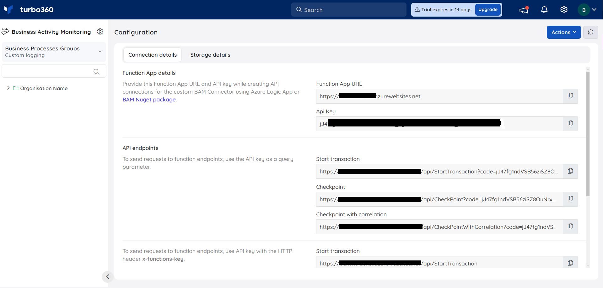The height and width of the screenshot is (288, 603).
Task: Open Business Activity Monitoring settings gear
Action: (100, 32)
